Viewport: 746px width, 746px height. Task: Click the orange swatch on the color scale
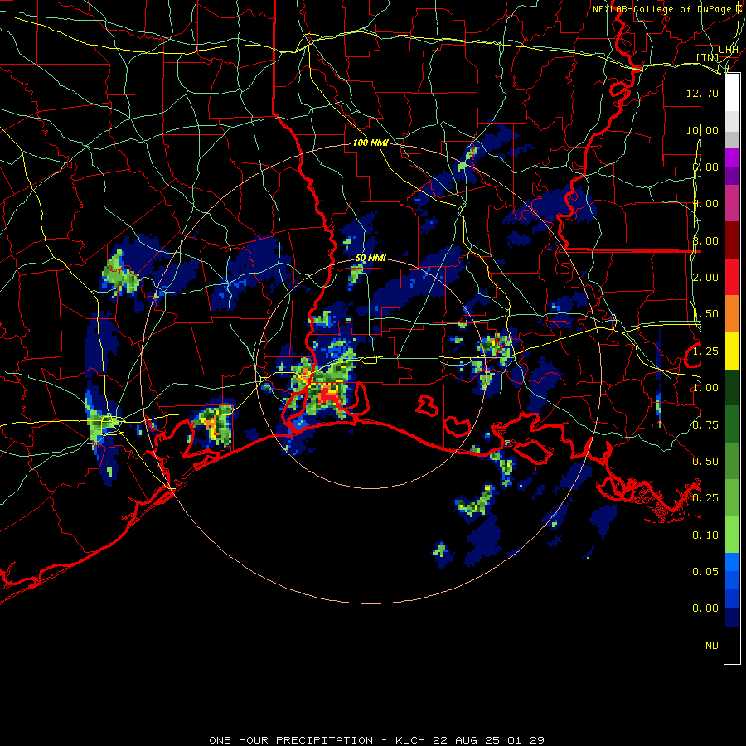732,314
